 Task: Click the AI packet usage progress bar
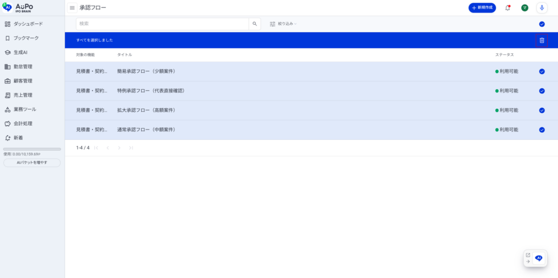[32, 149]
